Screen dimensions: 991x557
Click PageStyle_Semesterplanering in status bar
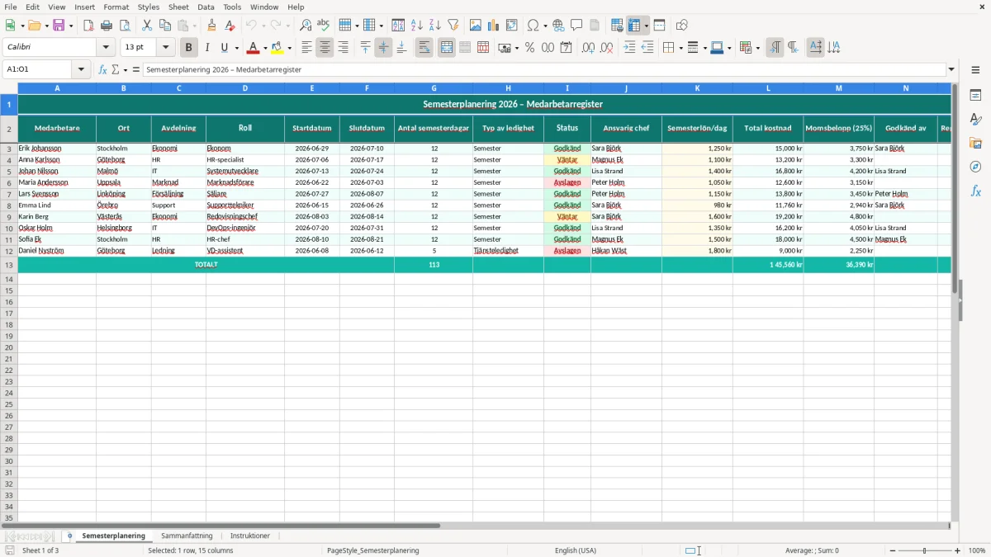[x=373, y=550]
